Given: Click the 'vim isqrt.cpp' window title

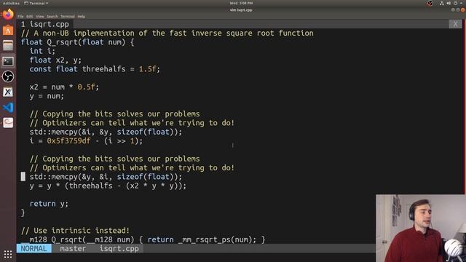Looking at the screenshot, I should (241, 9).
